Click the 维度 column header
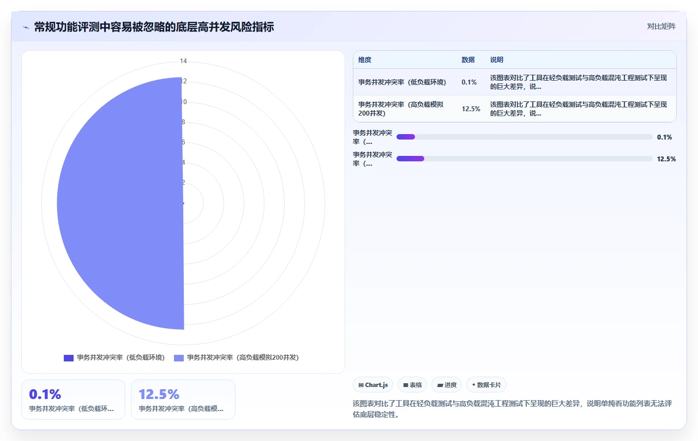Screen dimensions: 698x441 [365, 60]
